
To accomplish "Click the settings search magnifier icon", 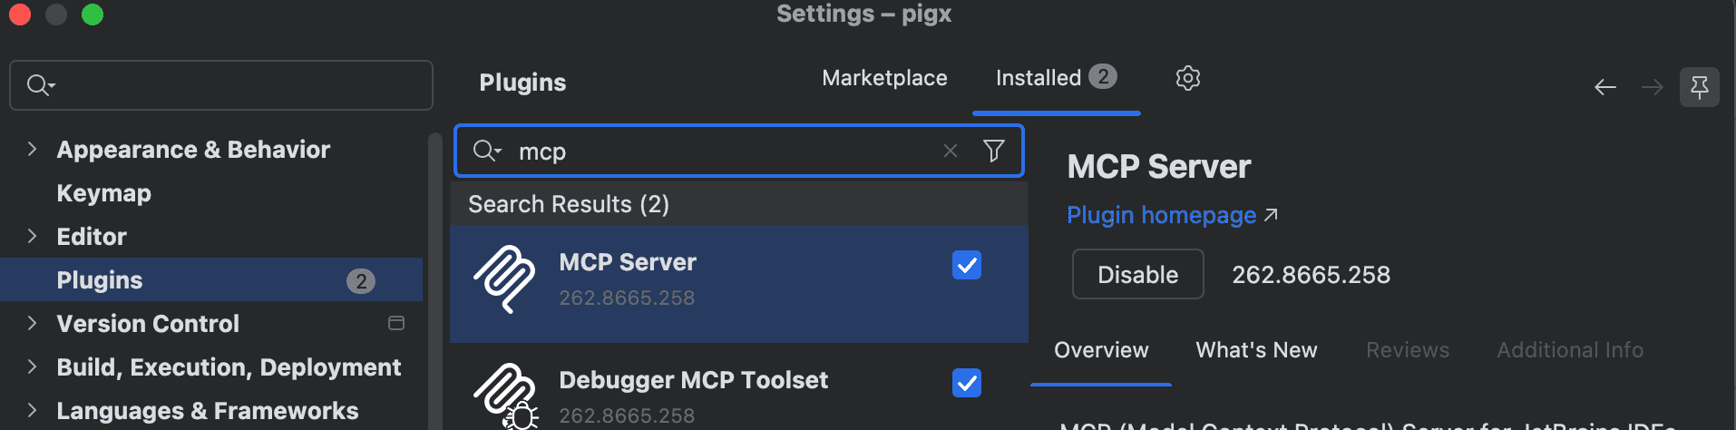I will (40, 85).
